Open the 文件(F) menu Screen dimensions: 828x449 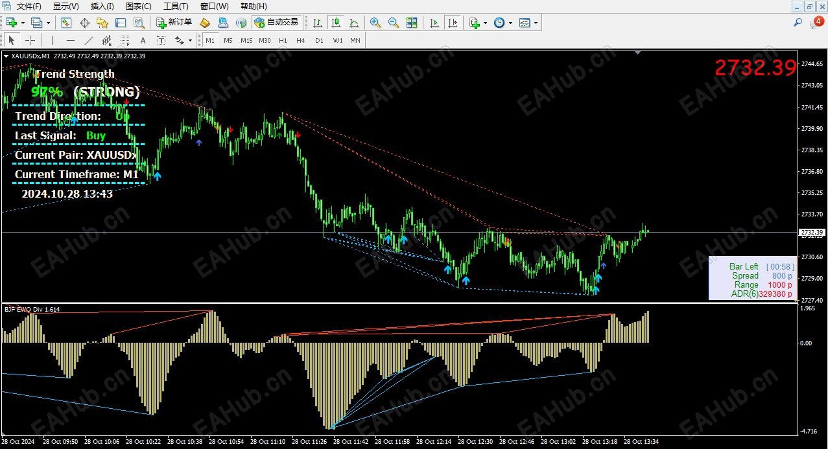(x=29, y=6)
